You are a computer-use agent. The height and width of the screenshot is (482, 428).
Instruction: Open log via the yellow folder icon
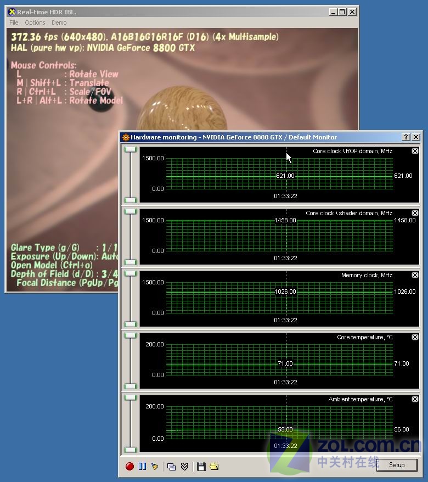click(x=214, y=467)
